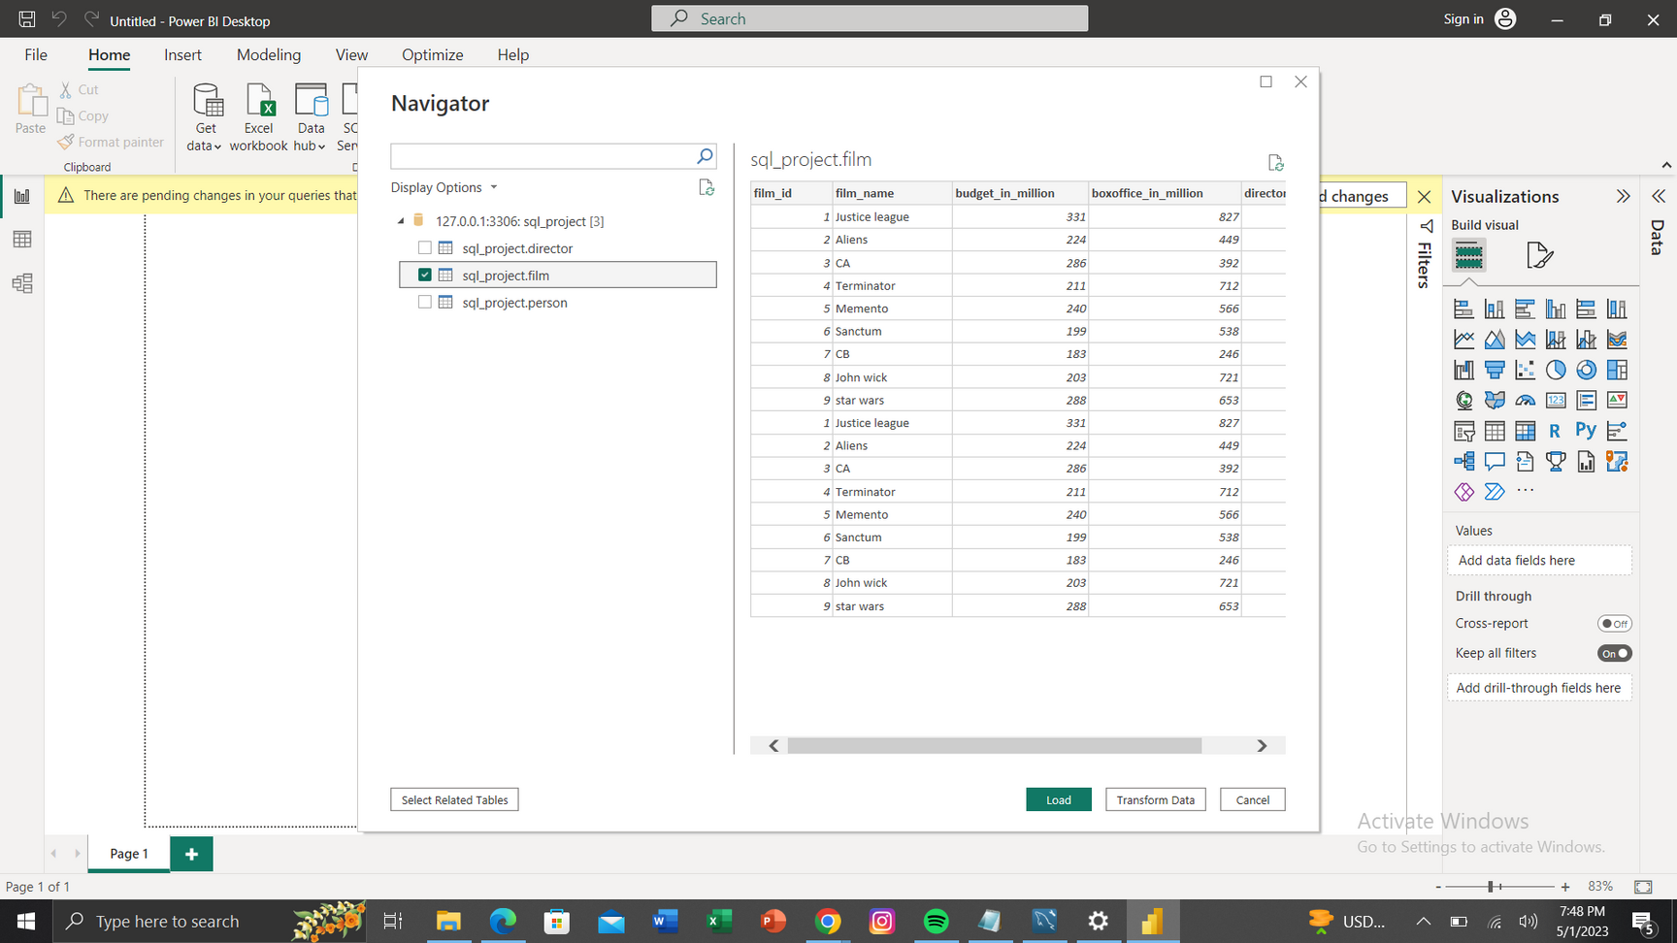Open the File menu
This screenshot has height=943, width=1677.
(36, 54)
